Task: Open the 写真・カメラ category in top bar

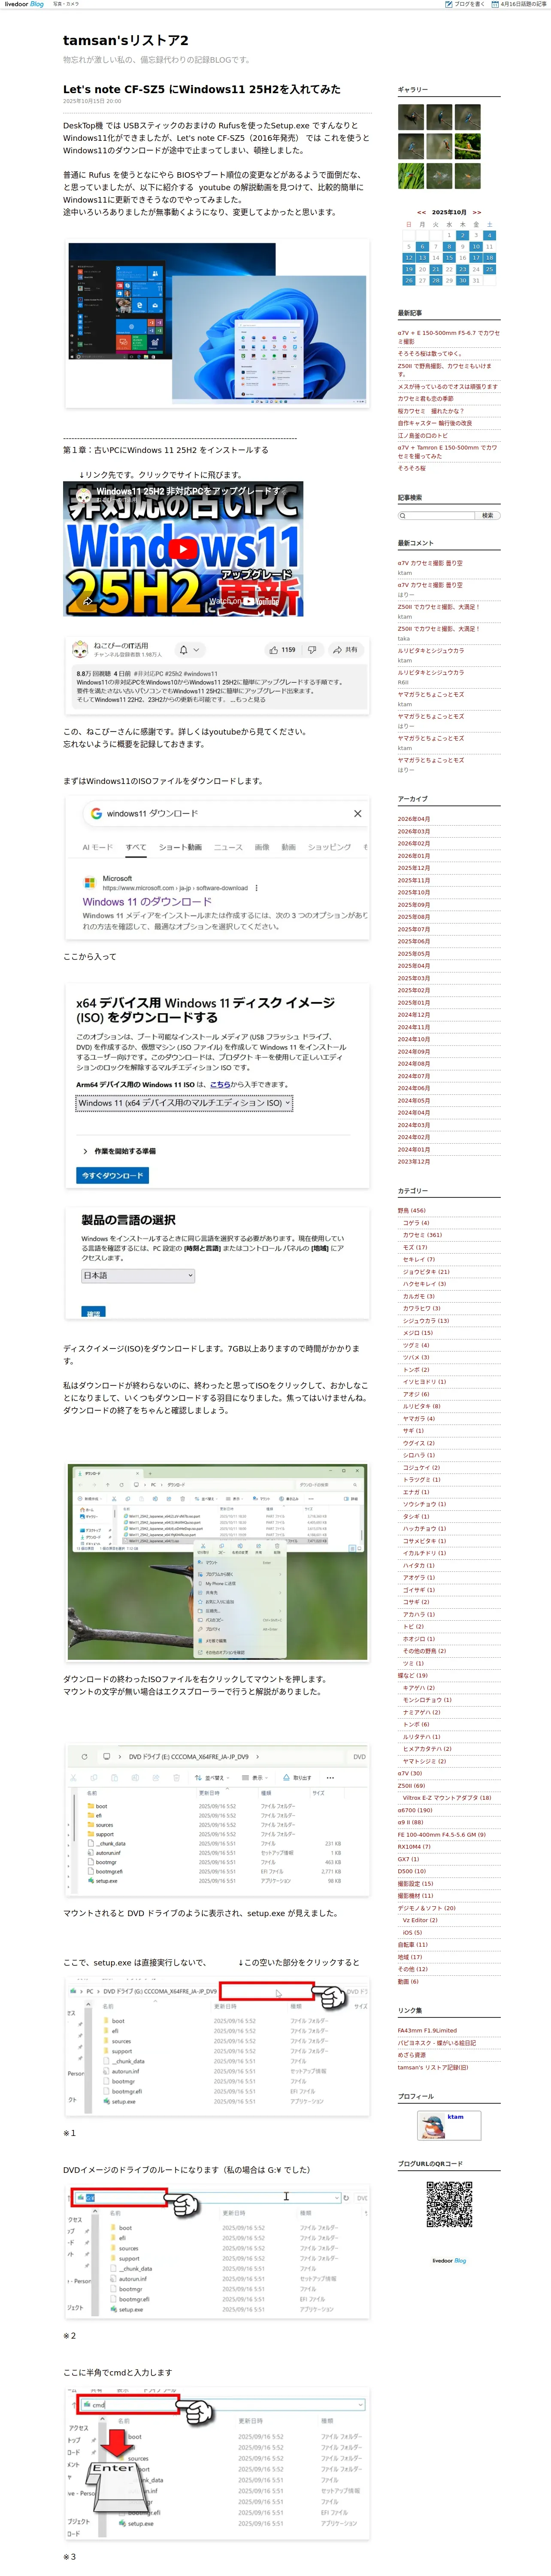Action: coord(66,4)
